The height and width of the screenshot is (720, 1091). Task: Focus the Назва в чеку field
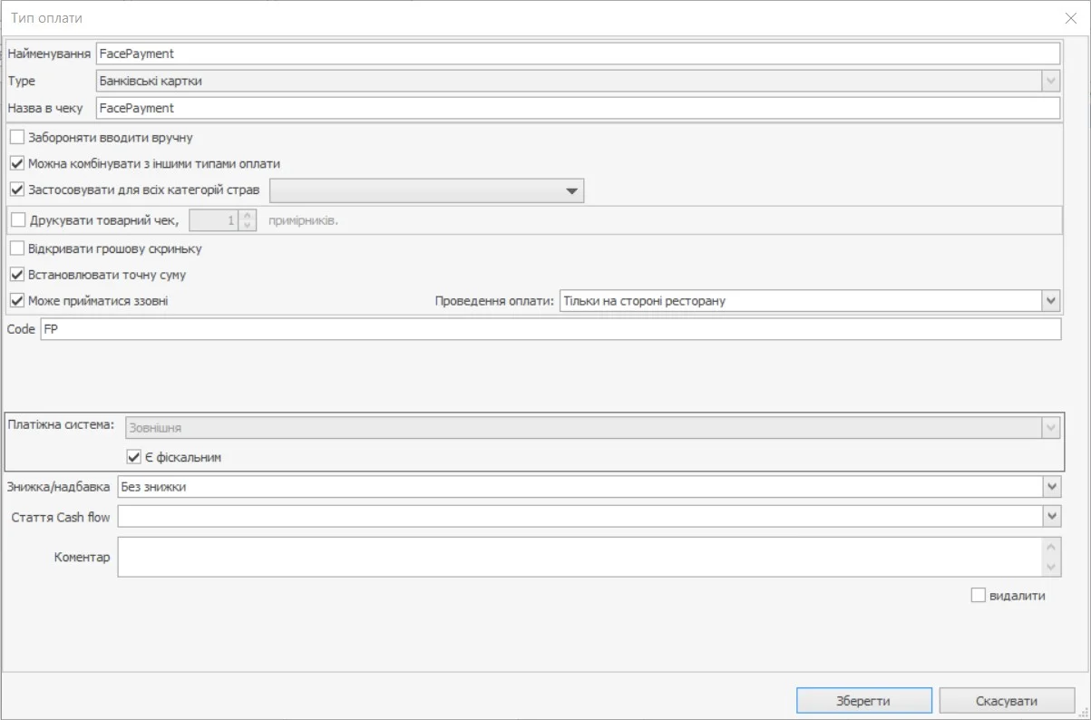point(577,108)
